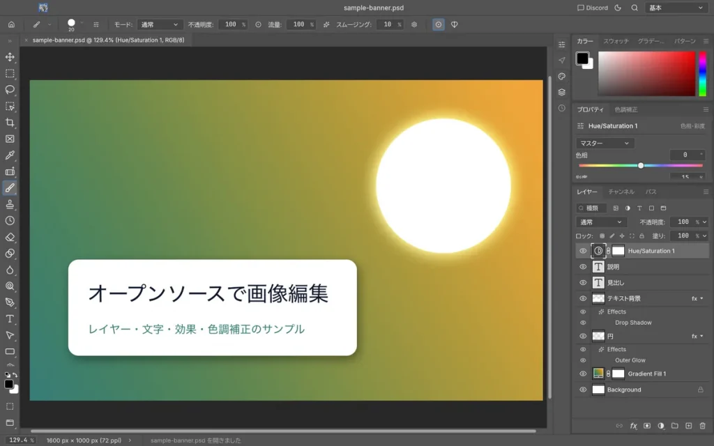Viewport: 714px width, 446px height.
Task: Open smoothing options gear icon
Action: (x=414, y=24)
